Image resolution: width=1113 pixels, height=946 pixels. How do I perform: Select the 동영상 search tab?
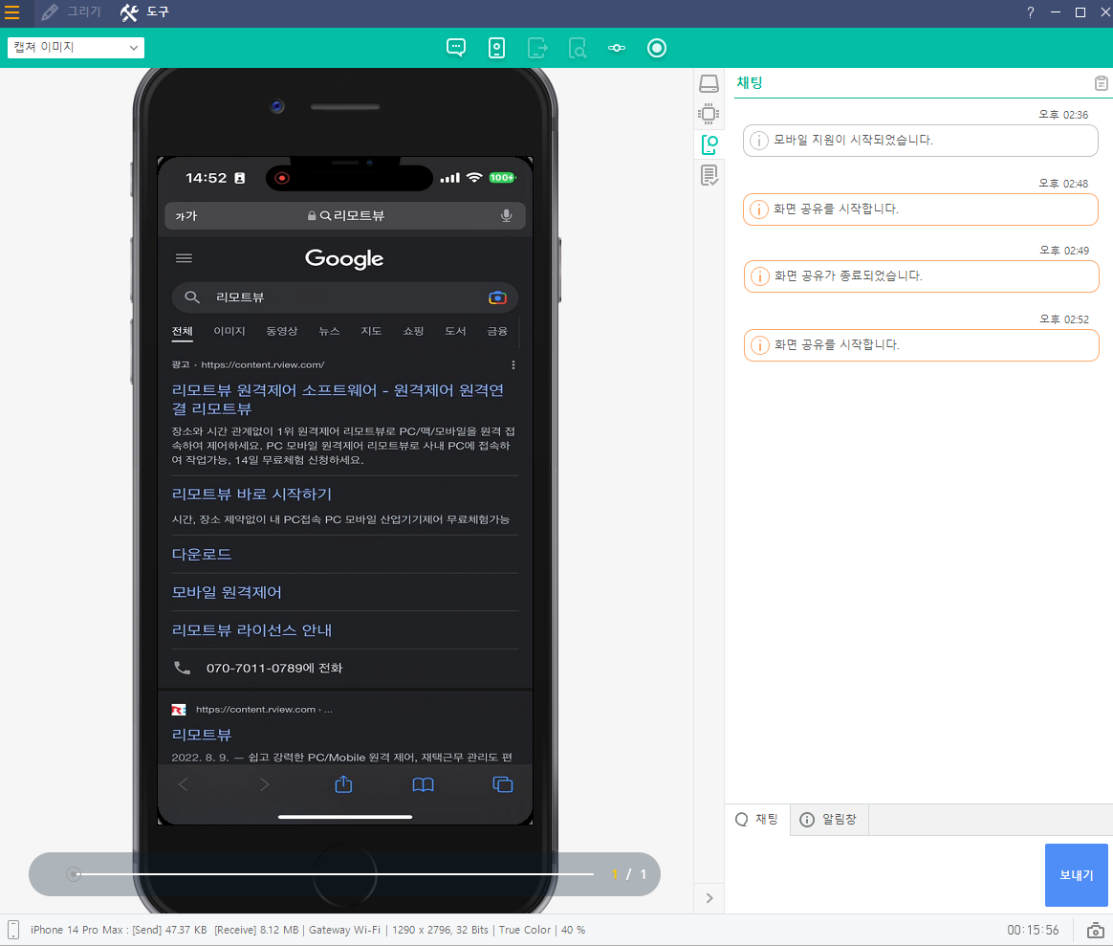coord(282,332)
